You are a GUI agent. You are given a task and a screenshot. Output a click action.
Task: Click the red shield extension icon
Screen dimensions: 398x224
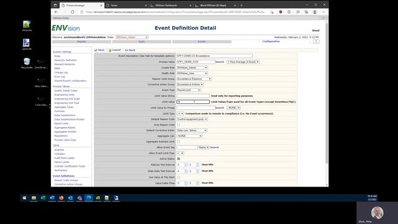click(x=280, y=12)
